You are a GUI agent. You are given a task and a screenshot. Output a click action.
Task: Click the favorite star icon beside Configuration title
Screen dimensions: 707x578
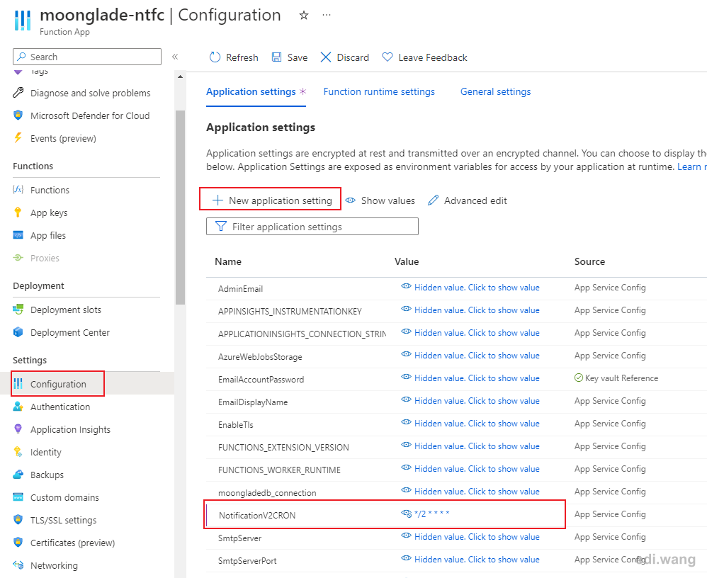[x=304, y=16]
